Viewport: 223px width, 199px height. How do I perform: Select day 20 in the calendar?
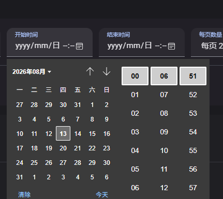pos(63,148)
